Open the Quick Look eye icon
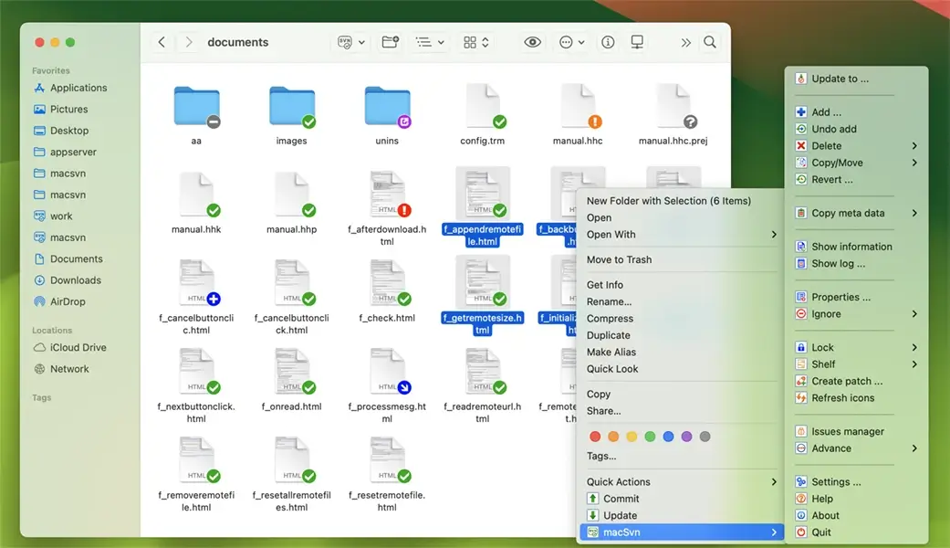950x548 pixels. pos(533,42)
